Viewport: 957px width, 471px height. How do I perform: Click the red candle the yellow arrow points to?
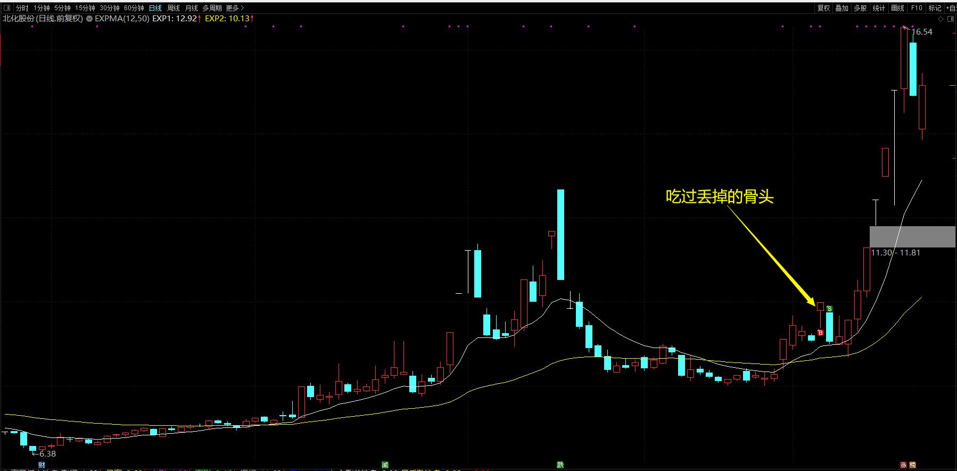[x=820, y=307]
